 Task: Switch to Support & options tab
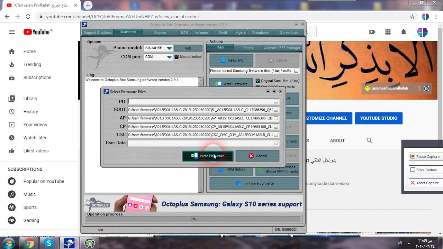click(98, 33)
